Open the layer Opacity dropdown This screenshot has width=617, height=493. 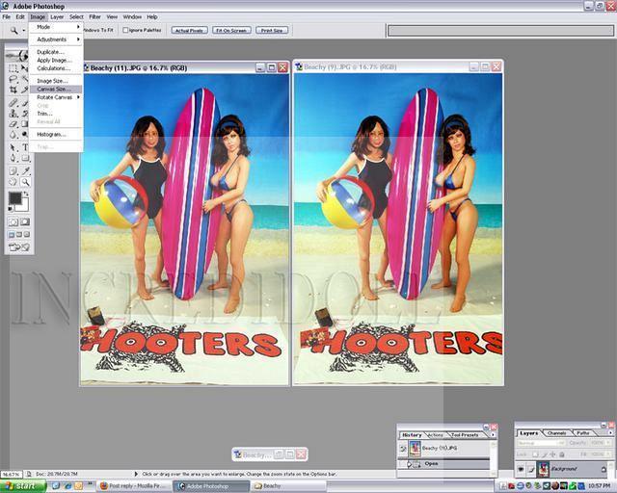pyautogui.click(x=609, y=443)
